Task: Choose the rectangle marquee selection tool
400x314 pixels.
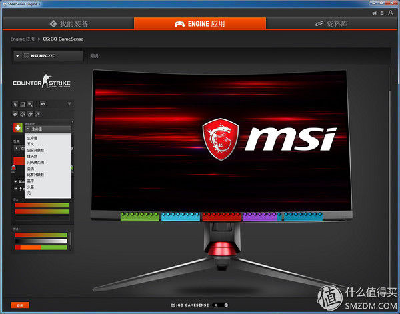Action: click(23, 104)
